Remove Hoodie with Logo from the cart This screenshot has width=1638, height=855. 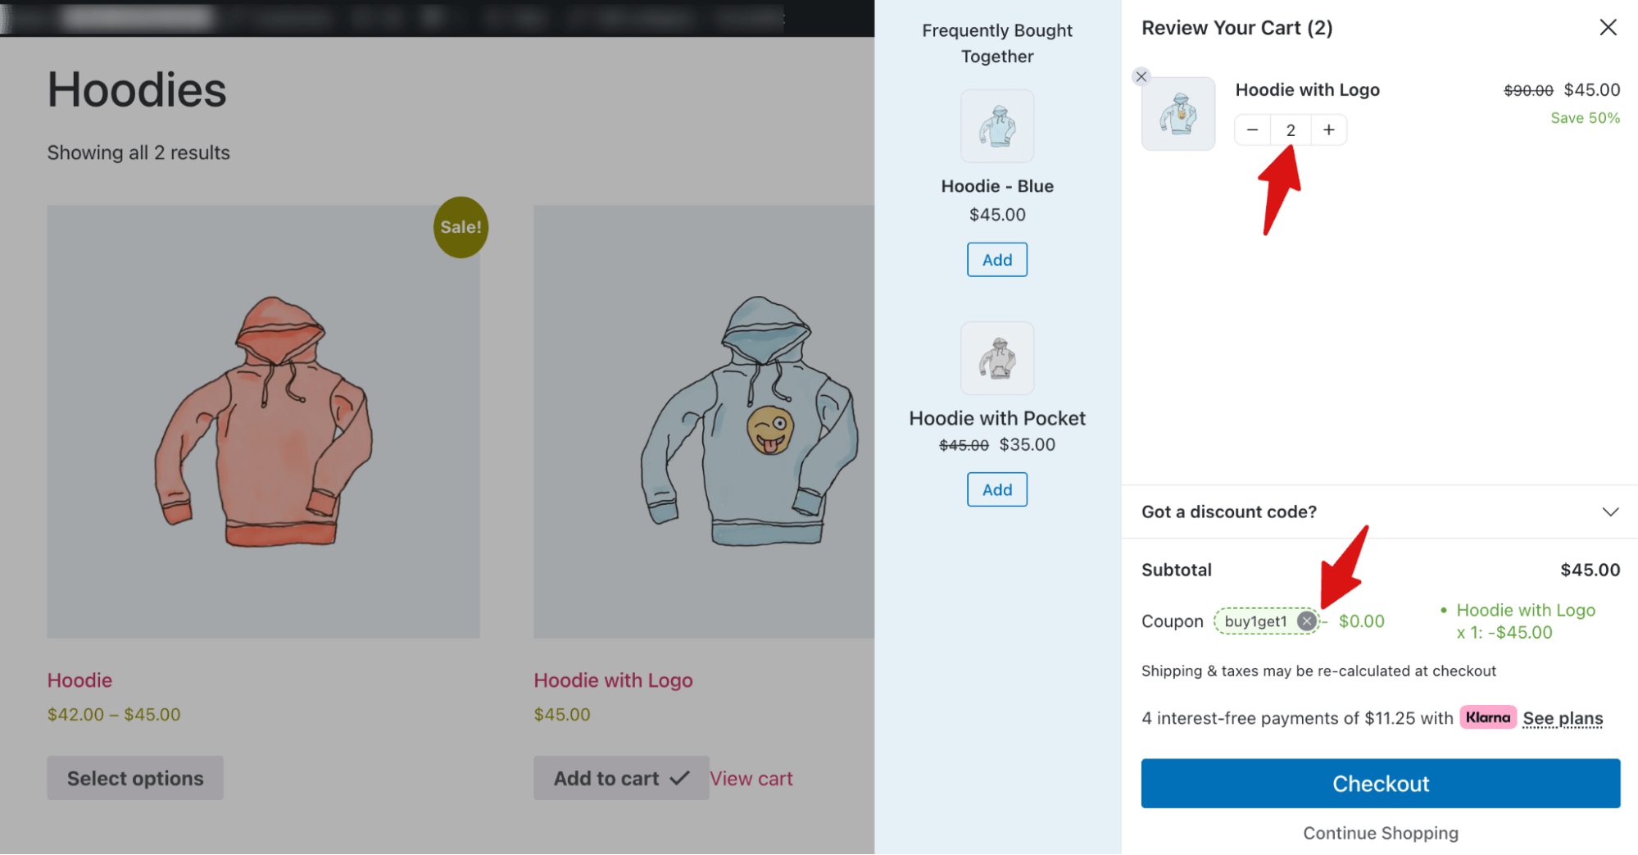click(x=1141, y=76)
